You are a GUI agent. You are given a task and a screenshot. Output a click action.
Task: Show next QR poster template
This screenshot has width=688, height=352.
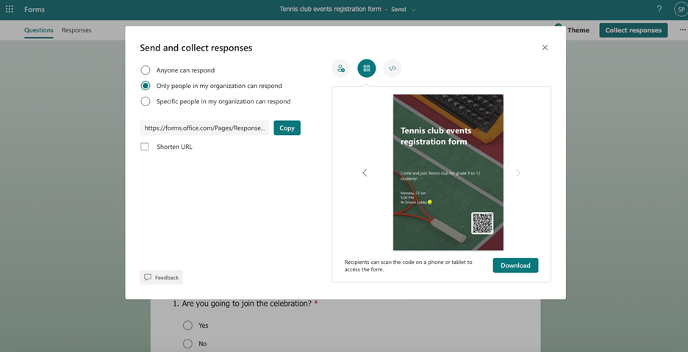(x=518, y=172)
